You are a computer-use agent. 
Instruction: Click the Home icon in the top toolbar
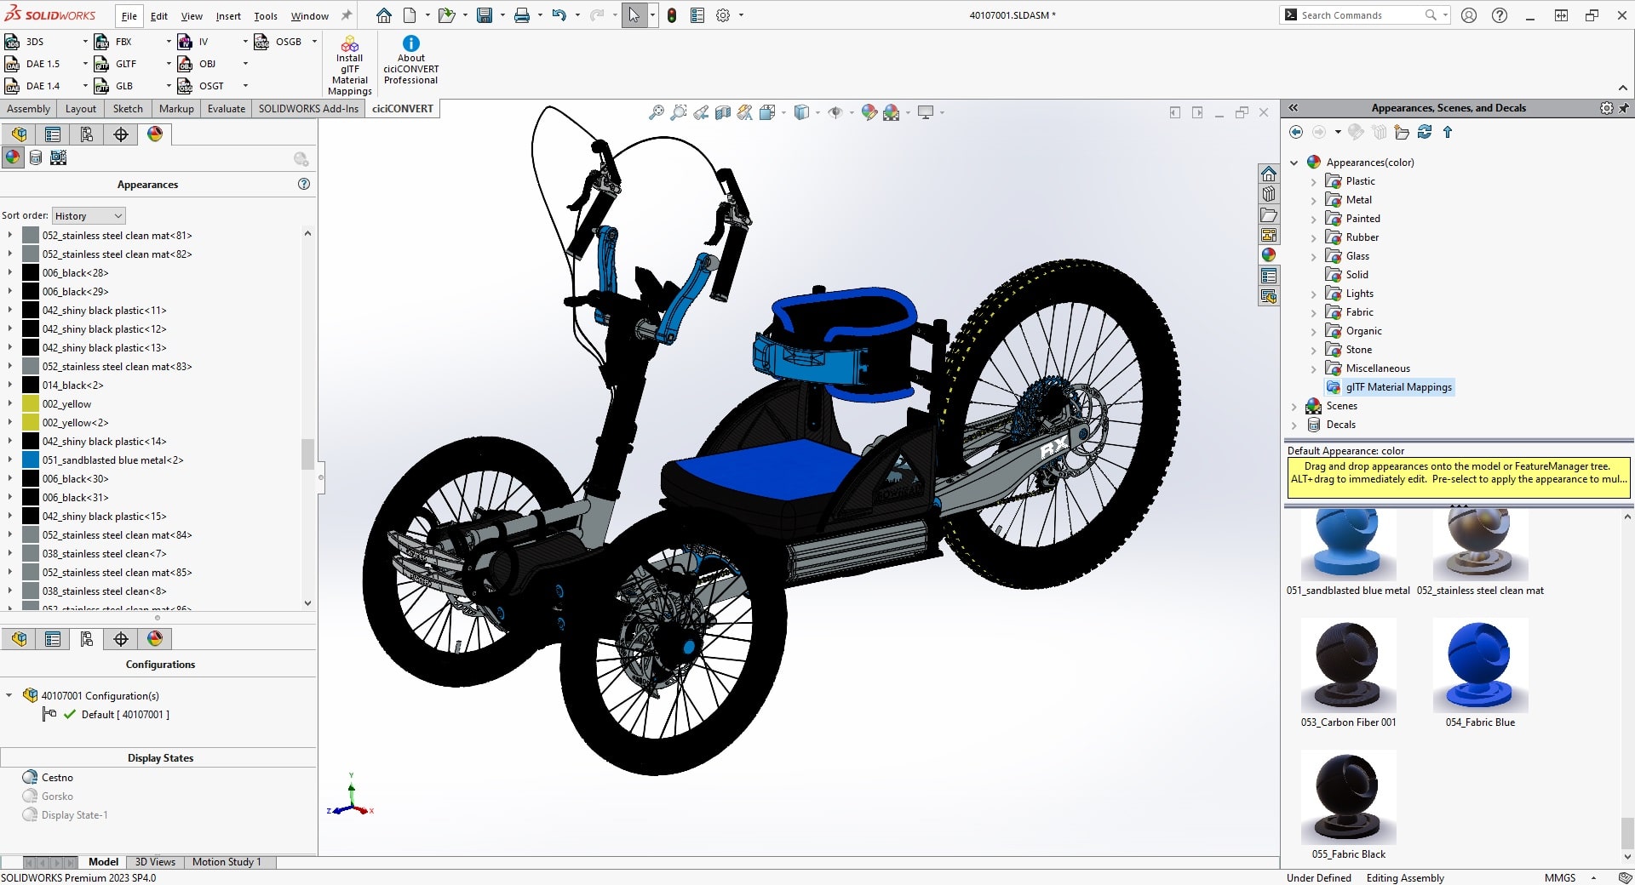(384, 15)
